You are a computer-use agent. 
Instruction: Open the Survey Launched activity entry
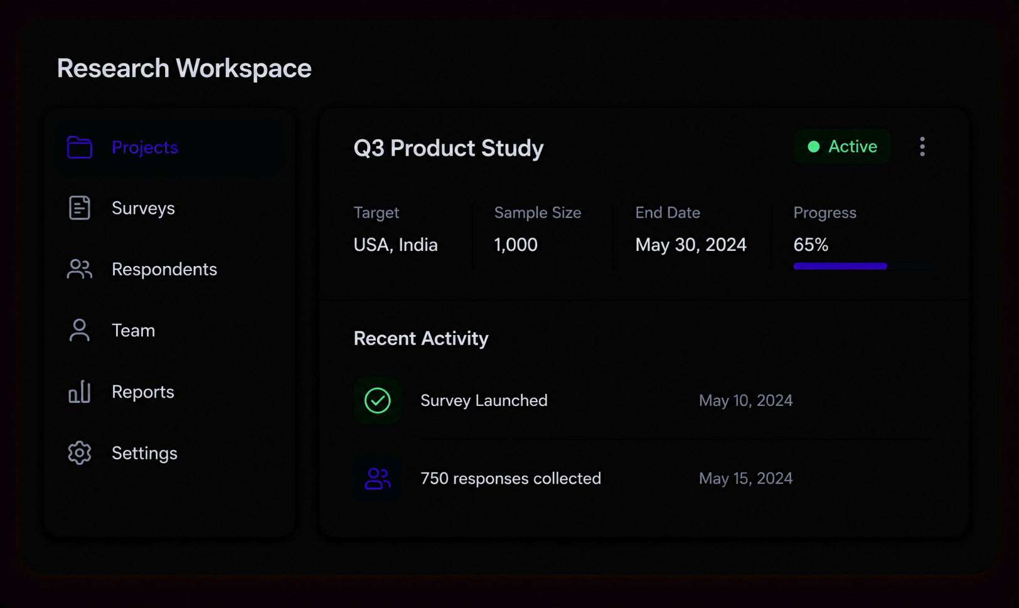pos(644,400)
